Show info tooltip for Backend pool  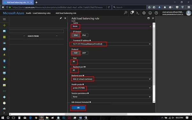(x=84, y=76)
